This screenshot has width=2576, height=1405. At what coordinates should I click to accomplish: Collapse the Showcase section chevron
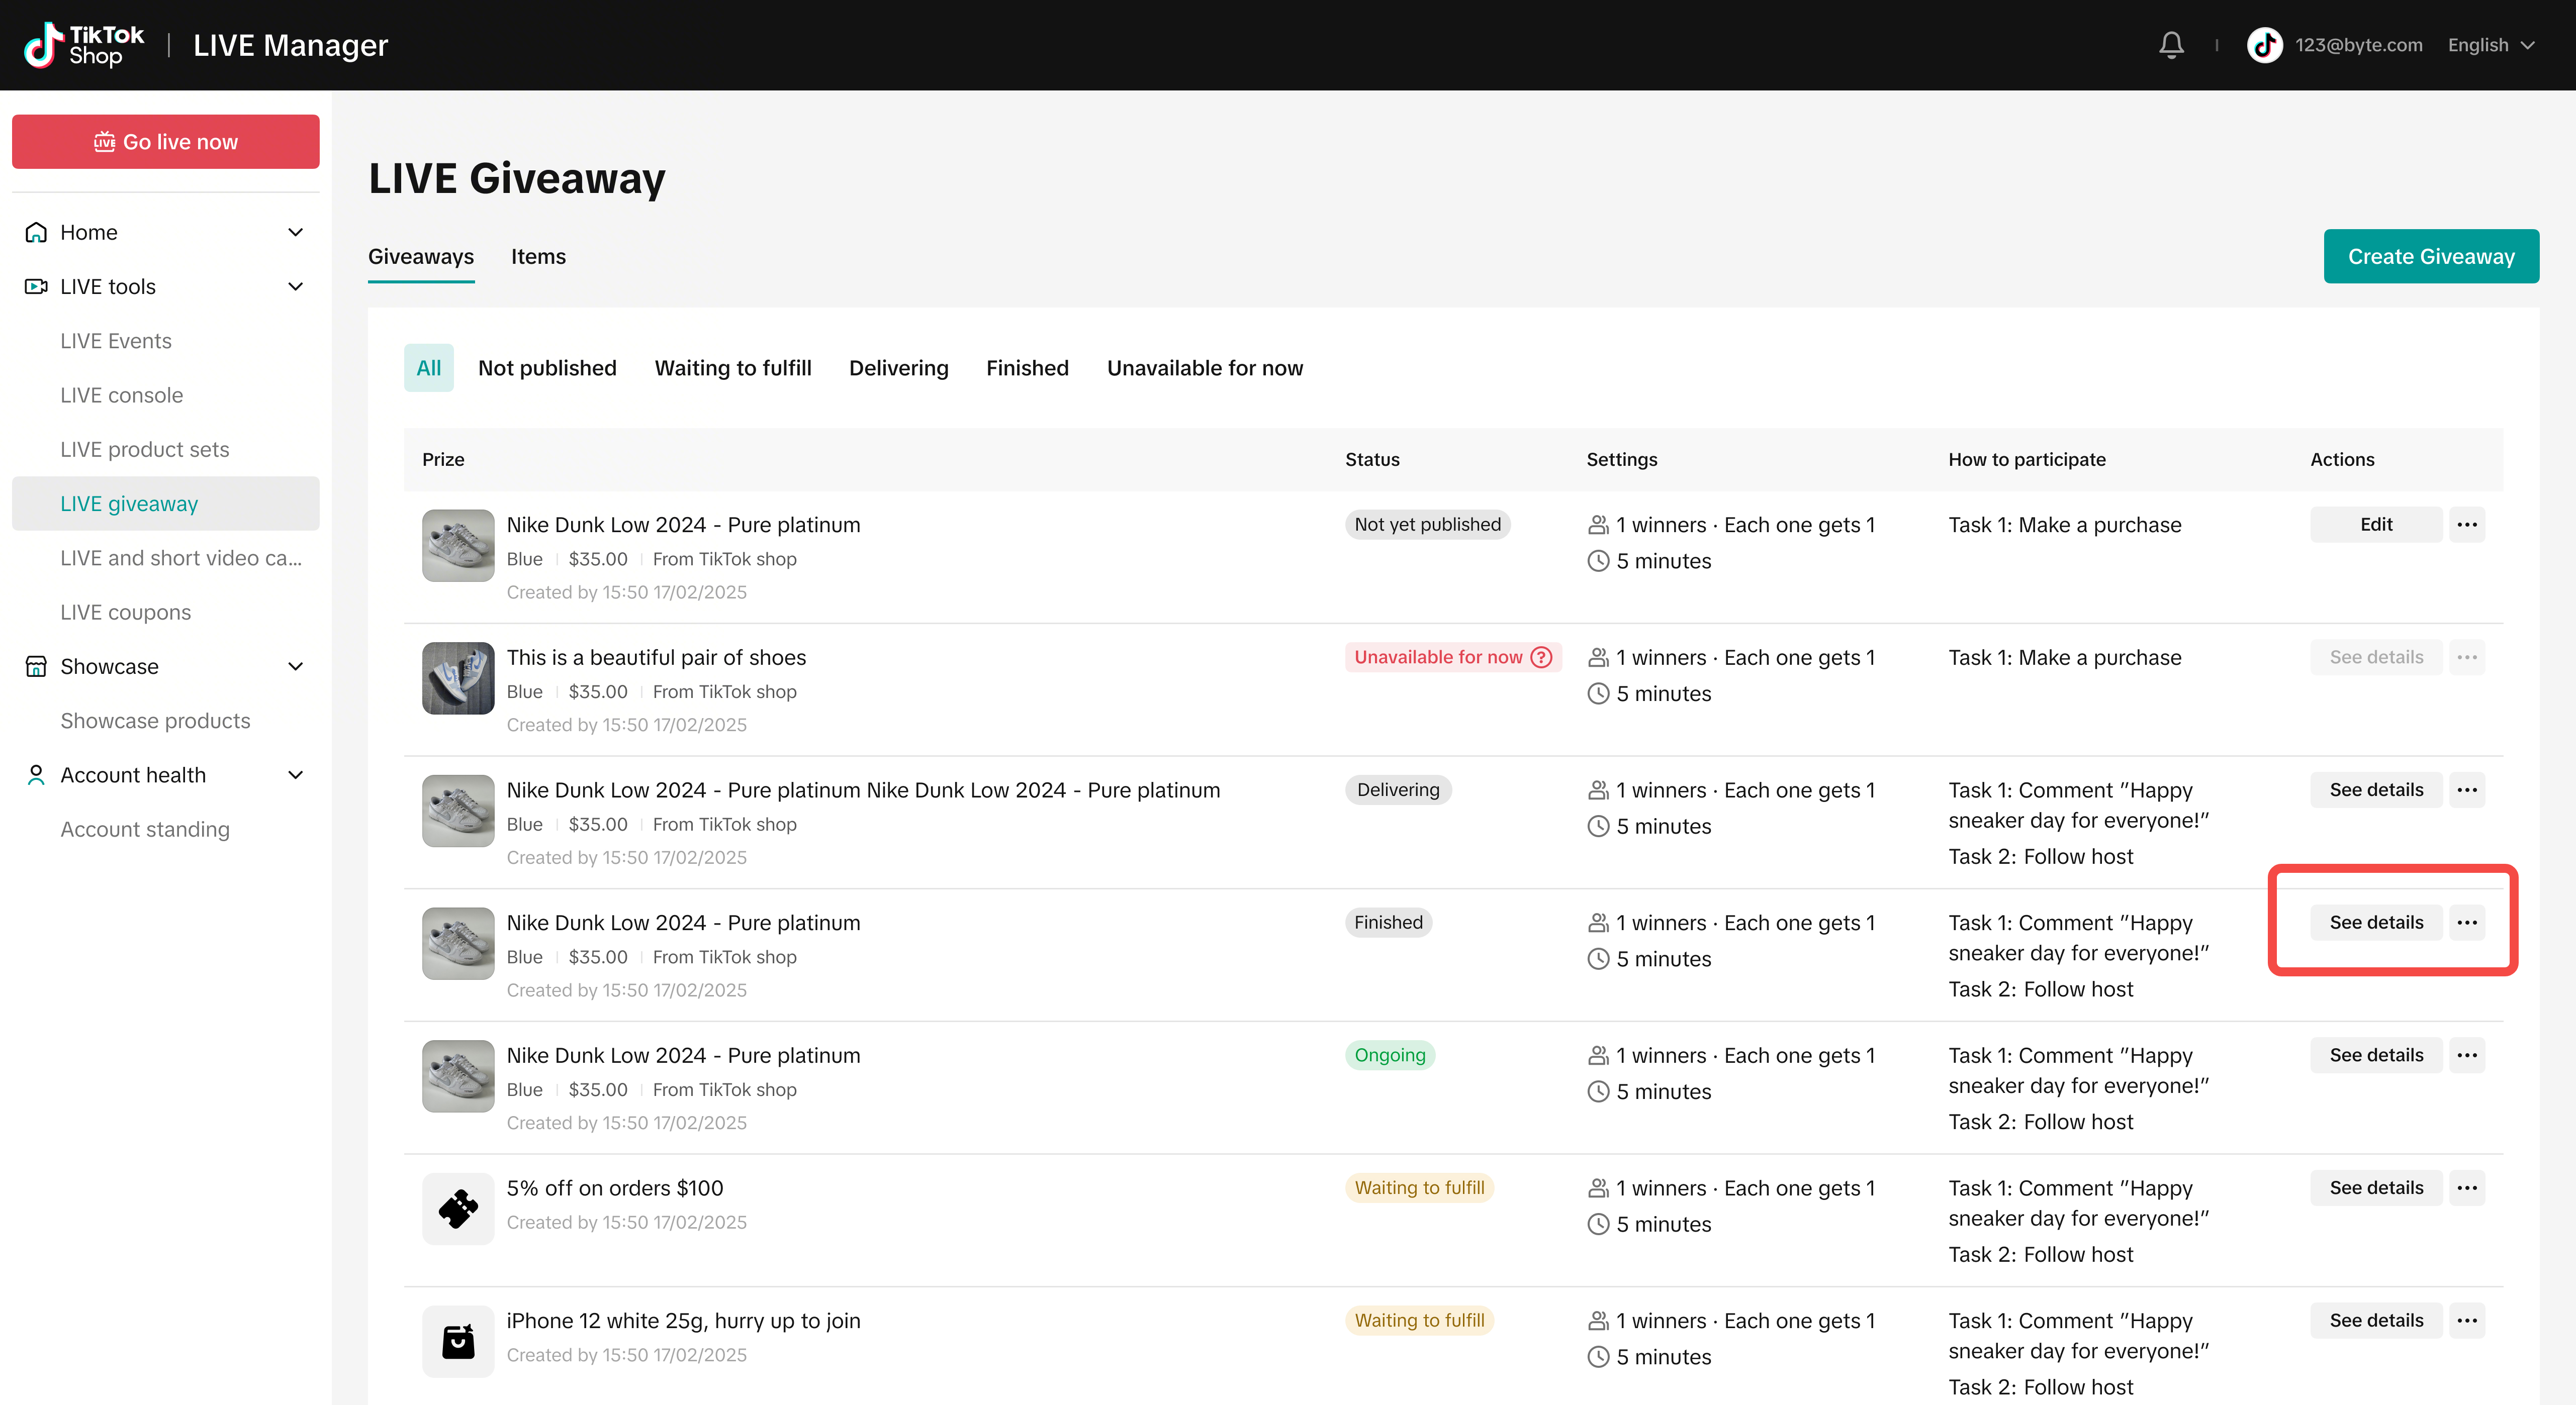(x=296, y=666)
